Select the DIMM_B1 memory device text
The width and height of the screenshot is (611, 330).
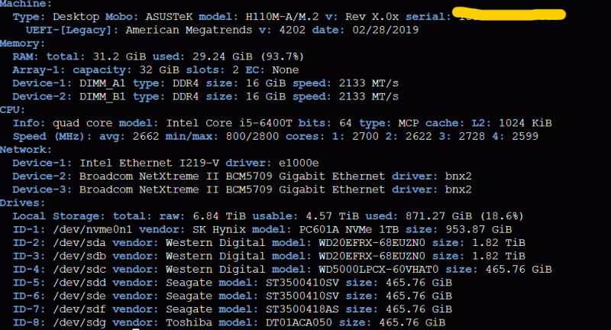point(102,96)
